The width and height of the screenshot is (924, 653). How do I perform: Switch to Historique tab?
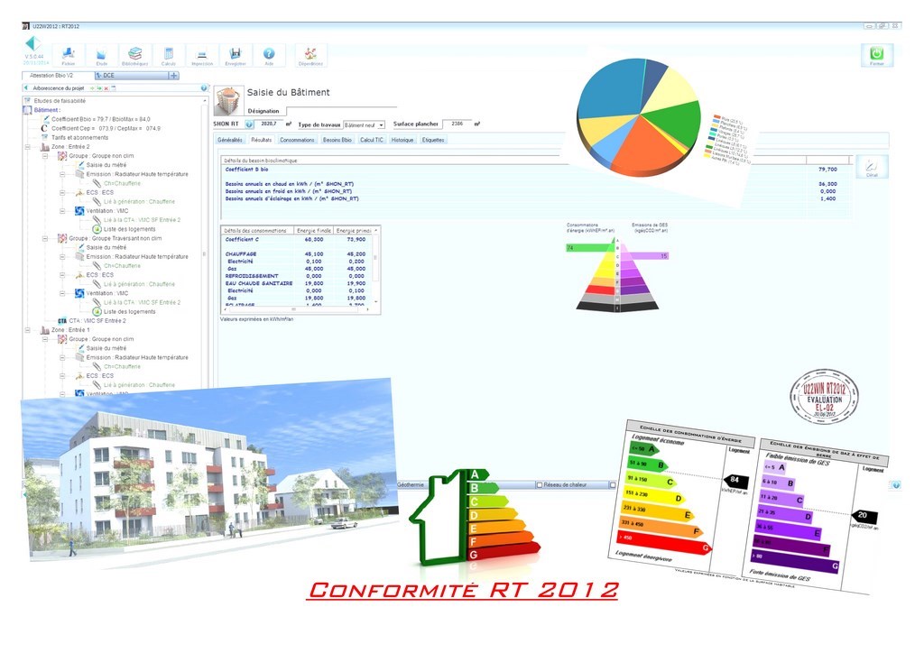click(402, 140)
